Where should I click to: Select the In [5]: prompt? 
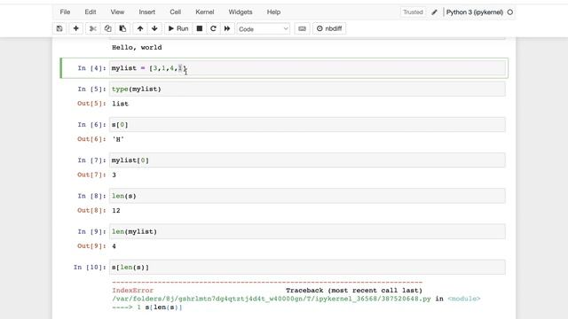[91, 89]
